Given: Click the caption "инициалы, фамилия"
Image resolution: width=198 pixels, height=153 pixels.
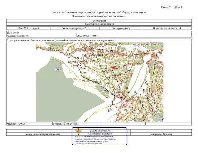Looking at the screenshot, I should point(161,134).
